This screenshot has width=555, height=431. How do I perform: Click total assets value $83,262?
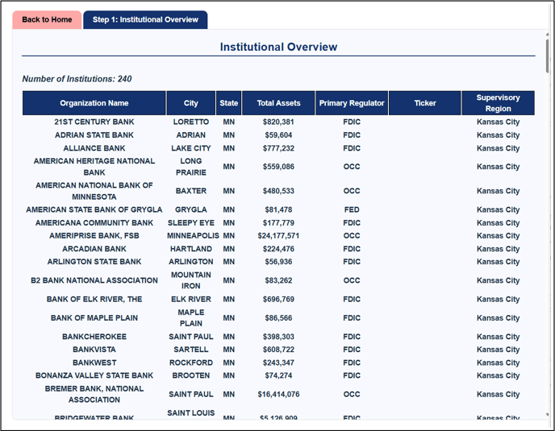278,280
